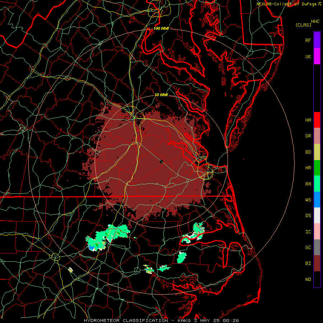
Task: Click the 100 NMI range ring label
Action: coord(161,28)
